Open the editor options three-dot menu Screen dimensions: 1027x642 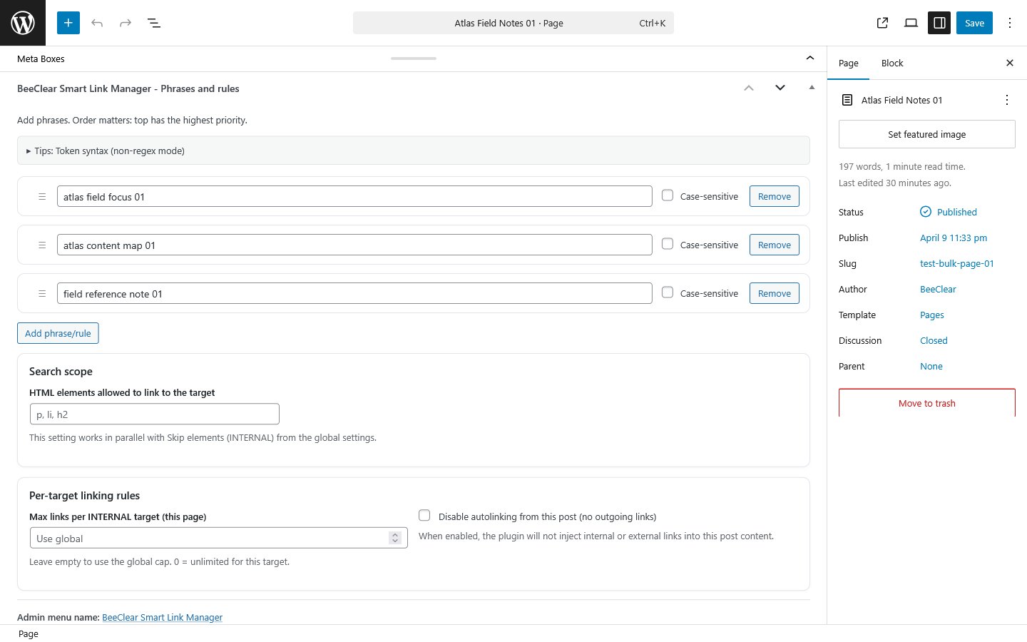[x=1010, y=22]
